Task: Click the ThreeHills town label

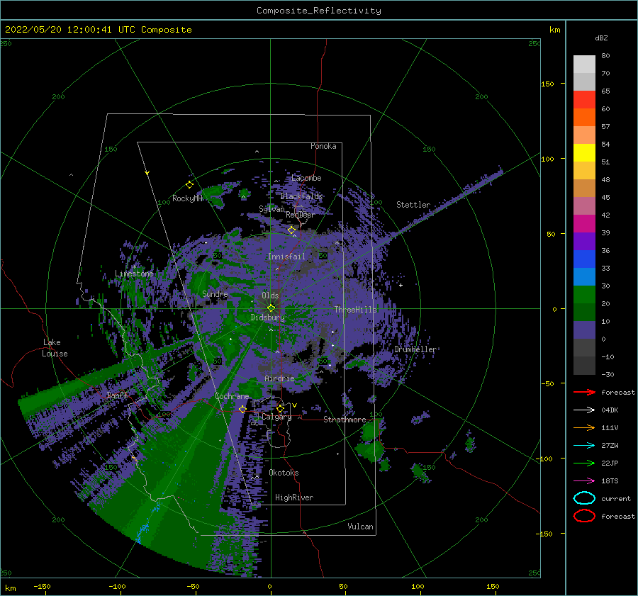Action: [x=356, y=310]
